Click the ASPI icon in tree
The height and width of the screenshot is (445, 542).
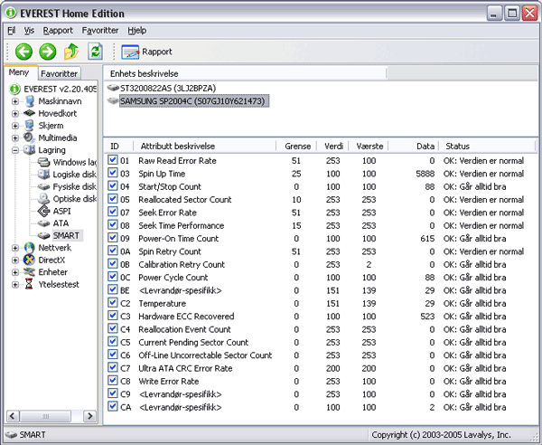[44, 211]
